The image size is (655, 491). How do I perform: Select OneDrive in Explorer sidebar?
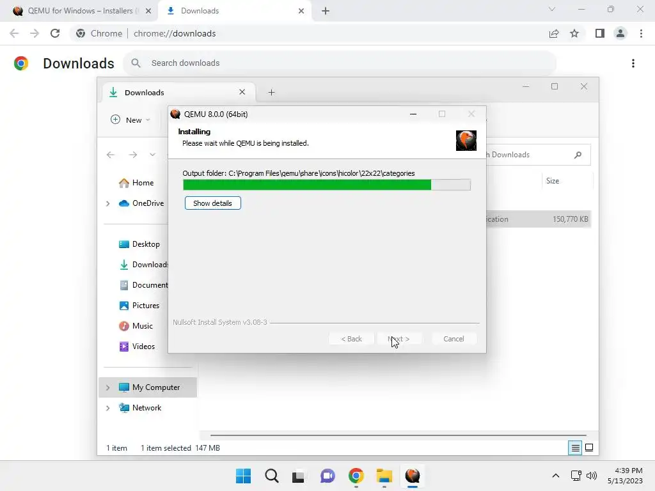141,203
